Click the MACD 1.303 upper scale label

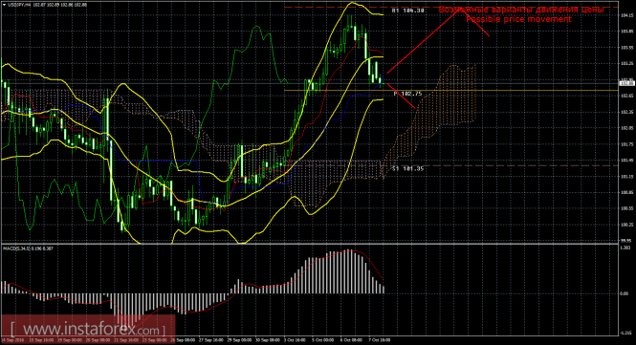click(x=625, y=247)
